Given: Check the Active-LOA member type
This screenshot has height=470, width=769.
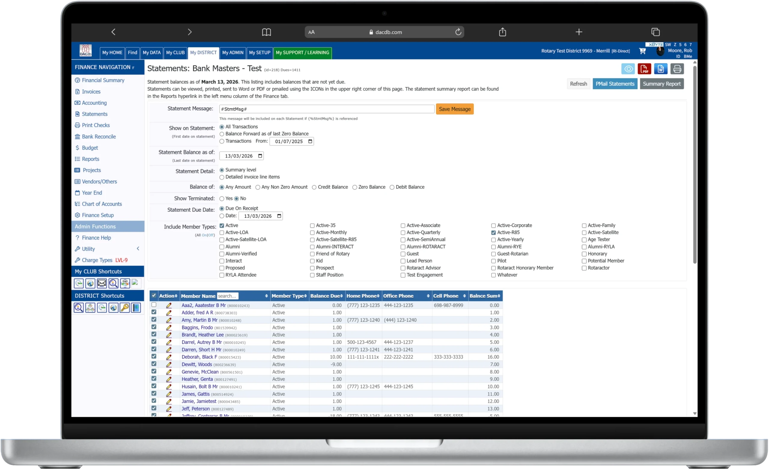Looking at the screenshot, I should tap(222, 233).
